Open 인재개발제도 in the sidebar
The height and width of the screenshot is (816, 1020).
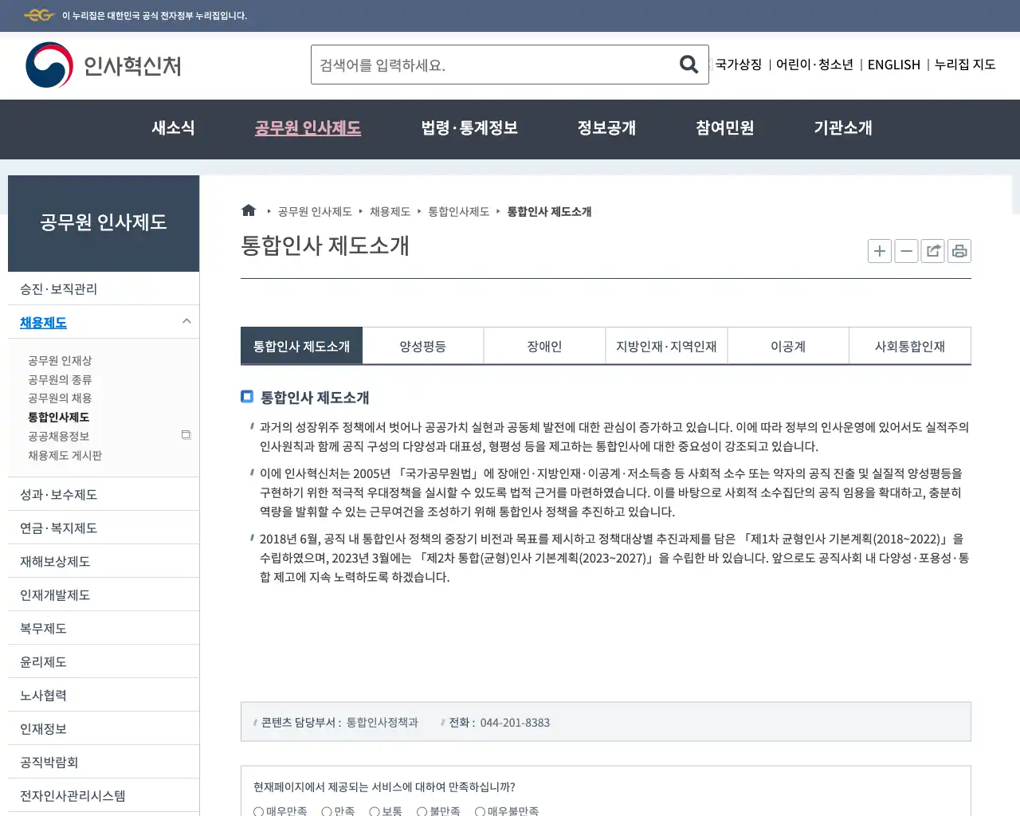coord(104,594)
